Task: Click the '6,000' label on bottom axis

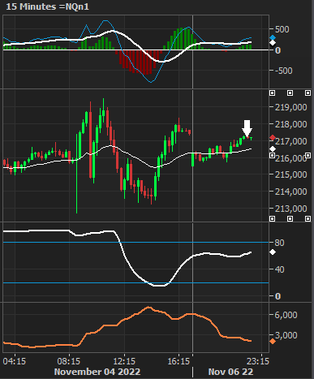Action: [286, 315]
